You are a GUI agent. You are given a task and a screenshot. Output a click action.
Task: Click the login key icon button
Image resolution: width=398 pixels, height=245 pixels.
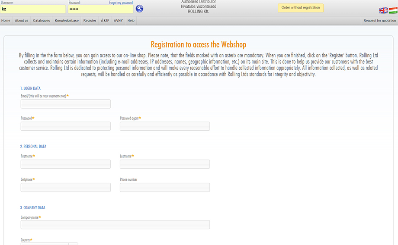(139, 9)
